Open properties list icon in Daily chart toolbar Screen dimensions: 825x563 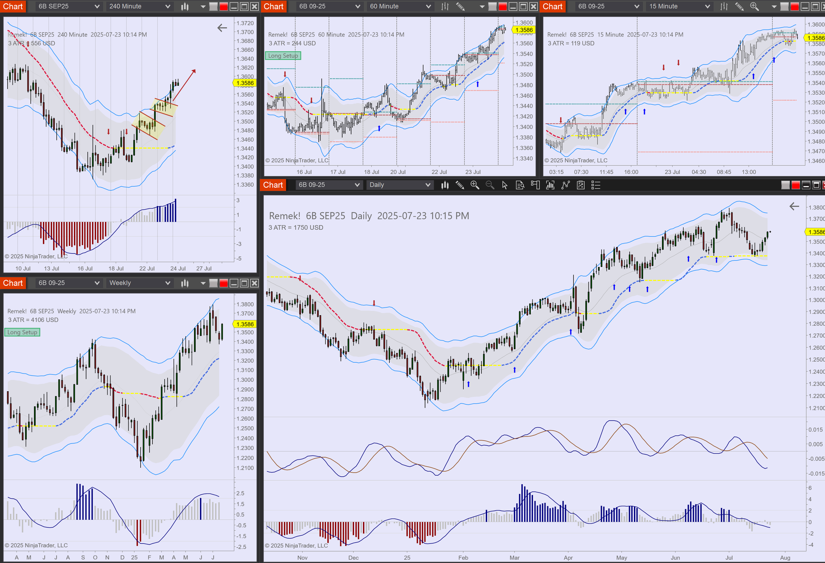click(596, 185)
